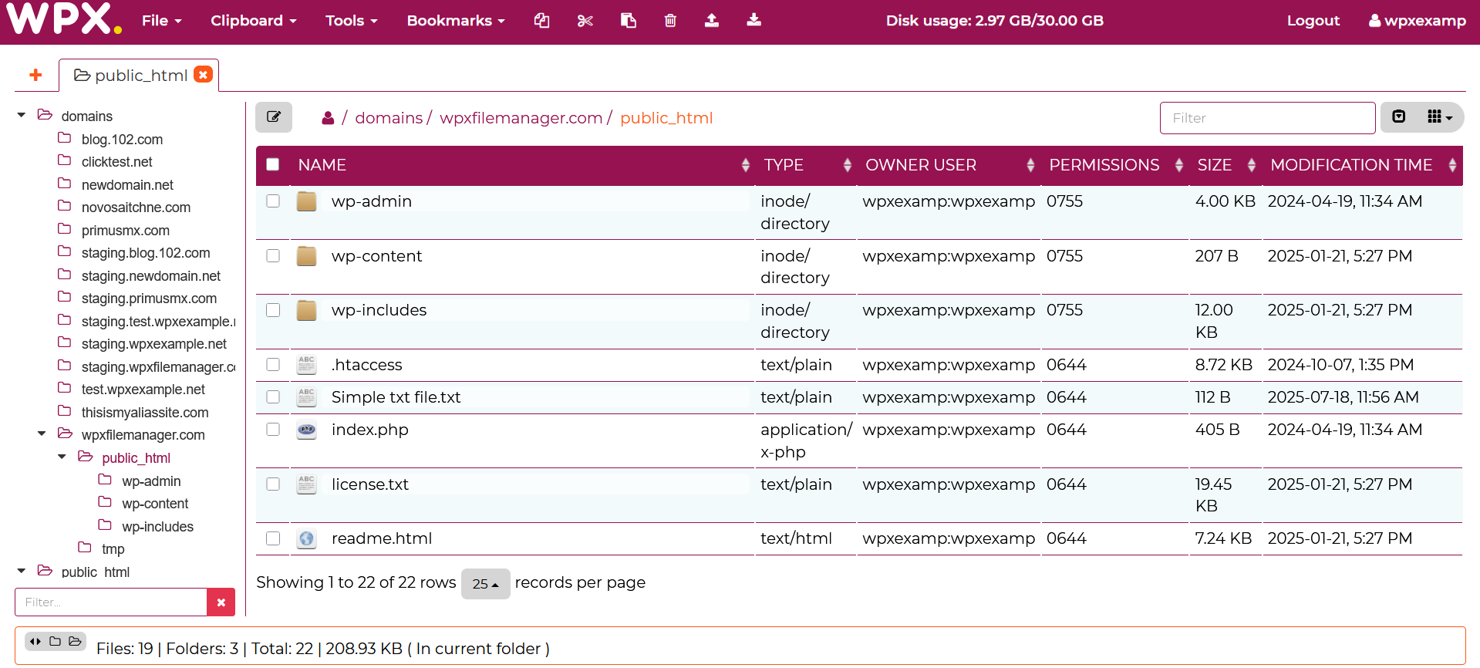Open the 25 records per page dropdown
Image resolution: width=1480 pixels, height=668 pixels.
pyautogui.click(x=486, y=584)
